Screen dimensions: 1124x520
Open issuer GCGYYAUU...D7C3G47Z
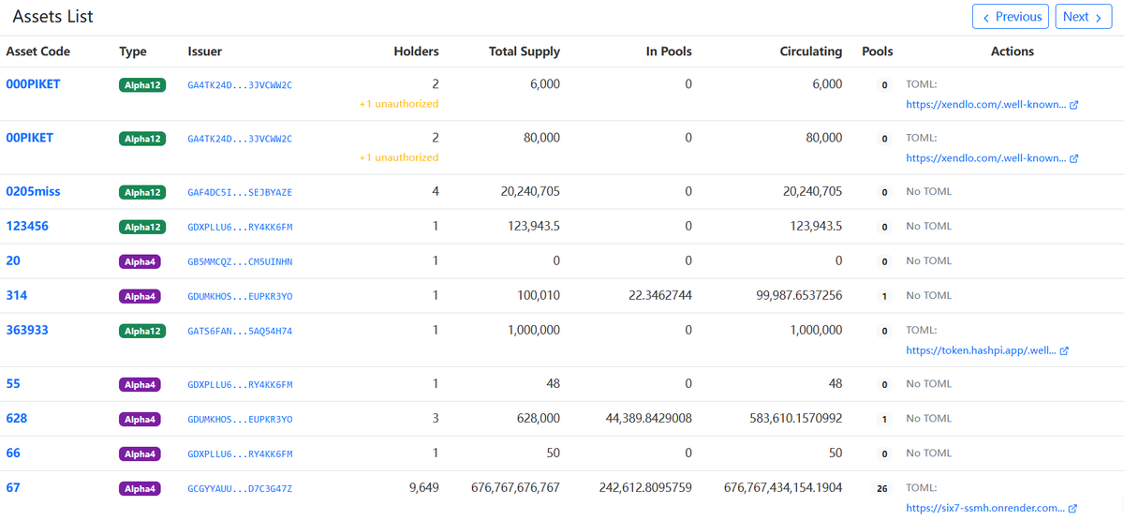pyautogui.click(x=240, y=488)
